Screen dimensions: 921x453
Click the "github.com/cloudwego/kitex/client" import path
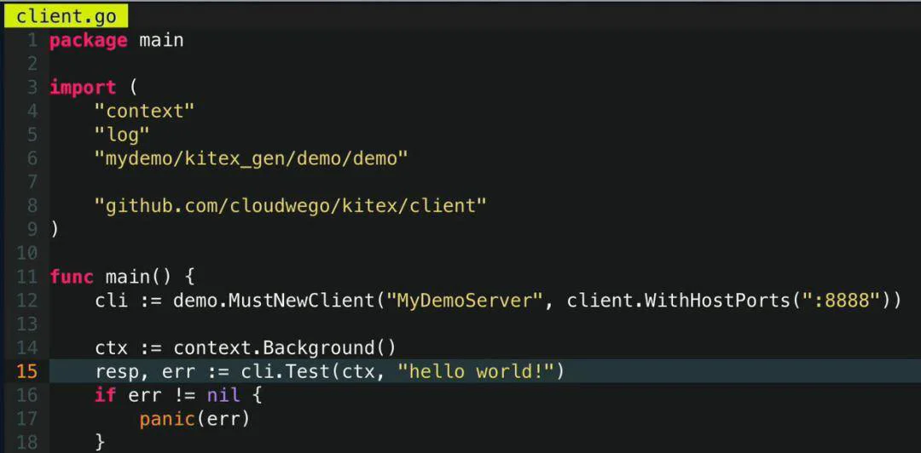291,206
